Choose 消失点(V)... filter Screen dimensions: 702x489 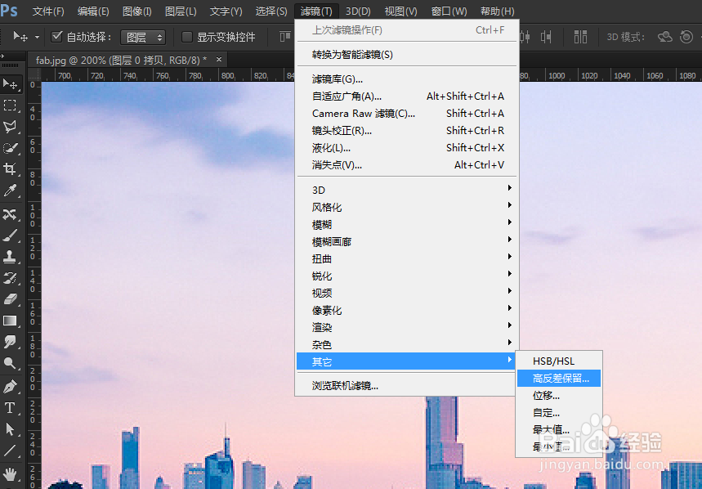coord(406,165)
